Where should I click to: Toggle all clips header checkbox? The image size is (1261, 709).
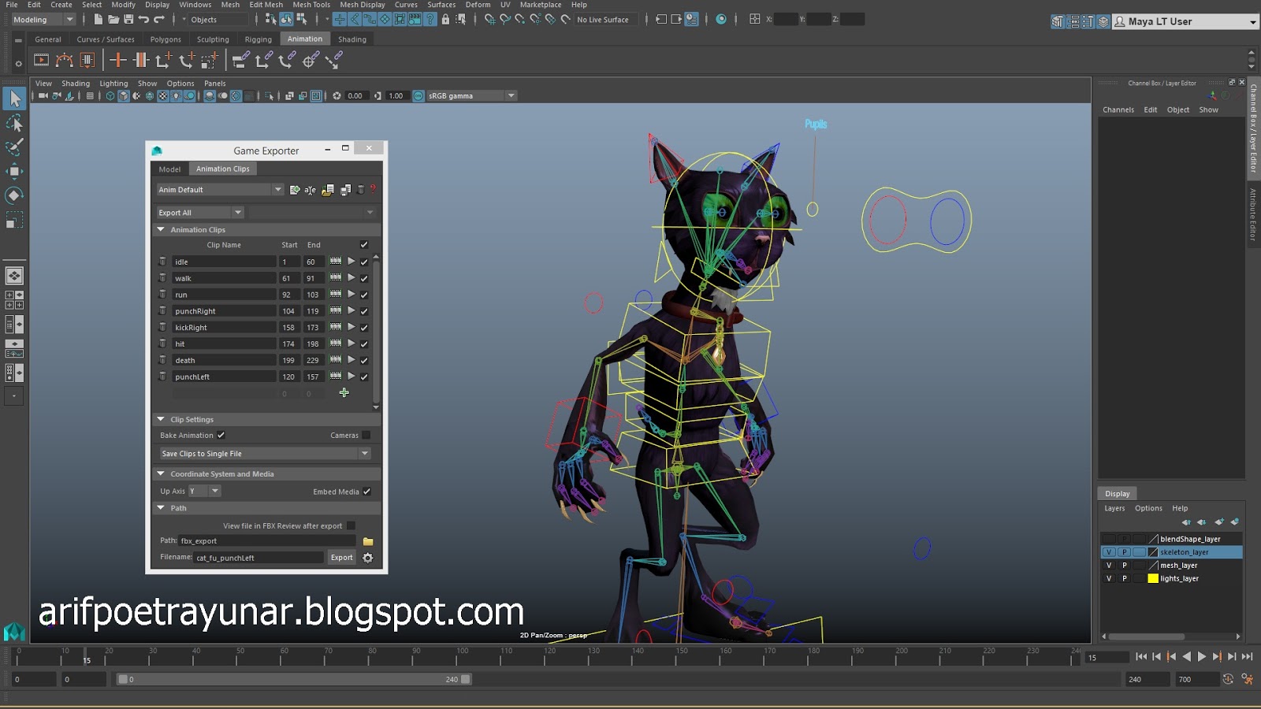[x=364, y=244]
